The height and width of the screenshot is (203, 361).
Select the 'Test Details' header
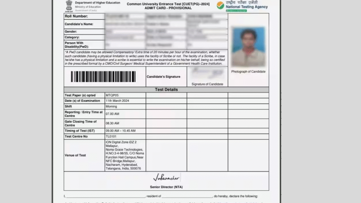pyautogui.click(x=166, y=90)
